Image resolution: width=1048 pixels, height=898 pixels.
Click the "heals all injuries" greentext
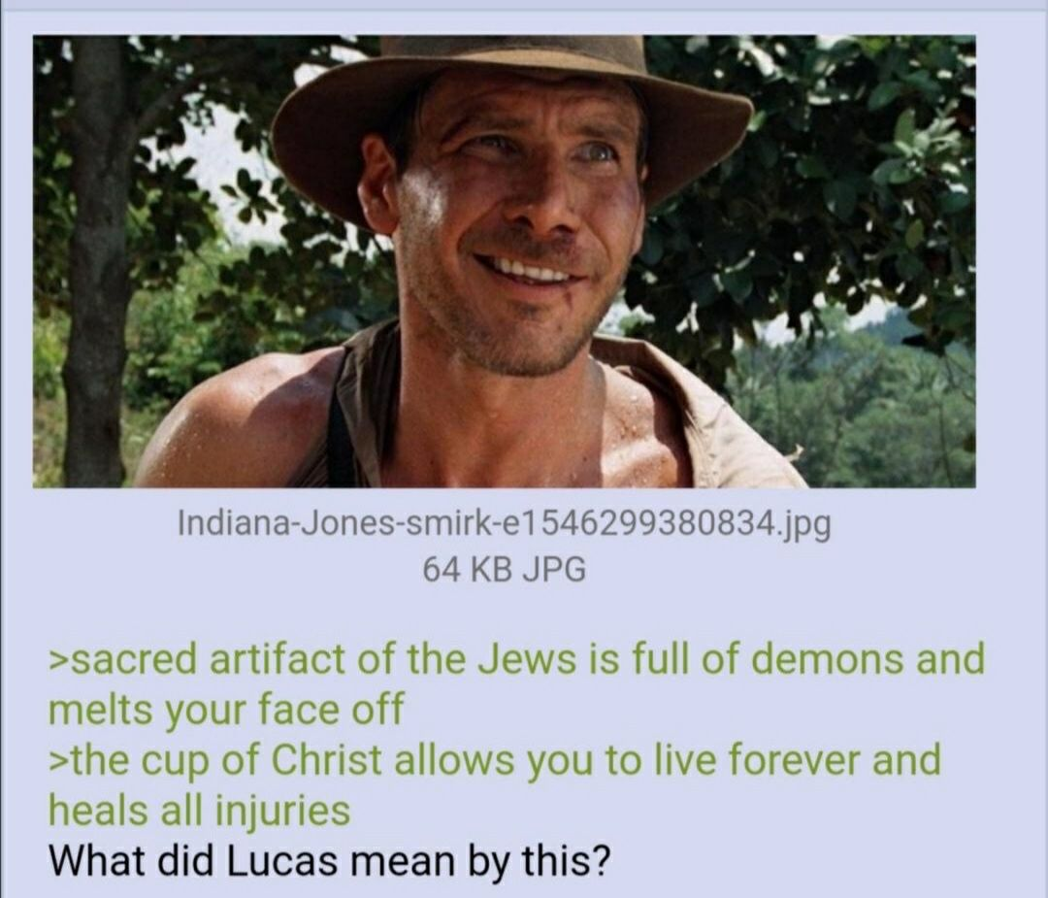click(199, 811)
